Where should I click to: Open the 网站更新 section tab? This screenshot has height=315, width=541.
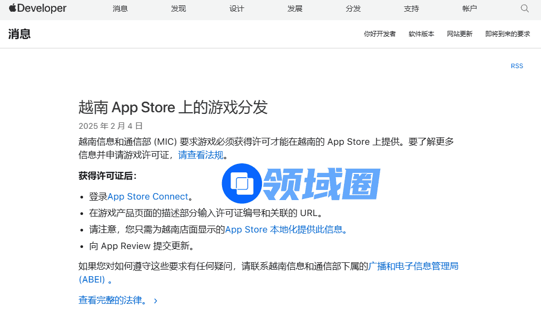coord(460,34)
